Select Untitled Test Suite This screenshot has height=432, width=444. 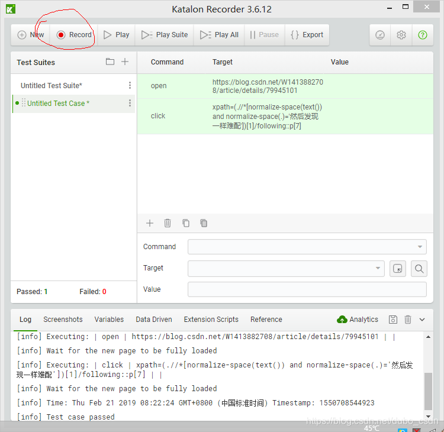tap(52, 85)
